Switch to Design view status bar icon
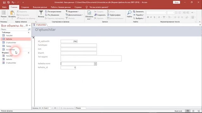Viewport: 202px width, 113px height. tap(199, 111)
